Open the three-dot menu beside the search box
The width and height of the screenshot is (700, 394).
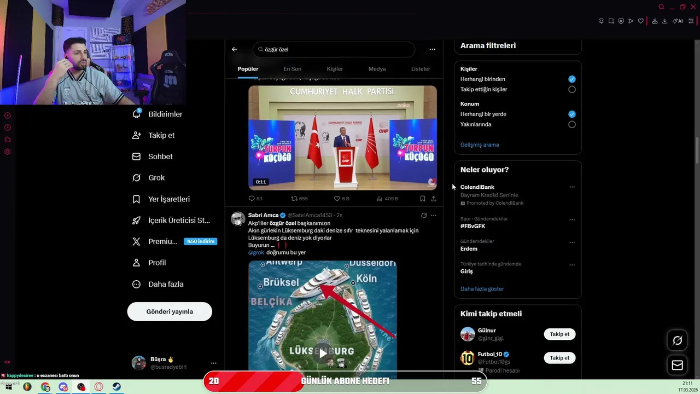432,49
